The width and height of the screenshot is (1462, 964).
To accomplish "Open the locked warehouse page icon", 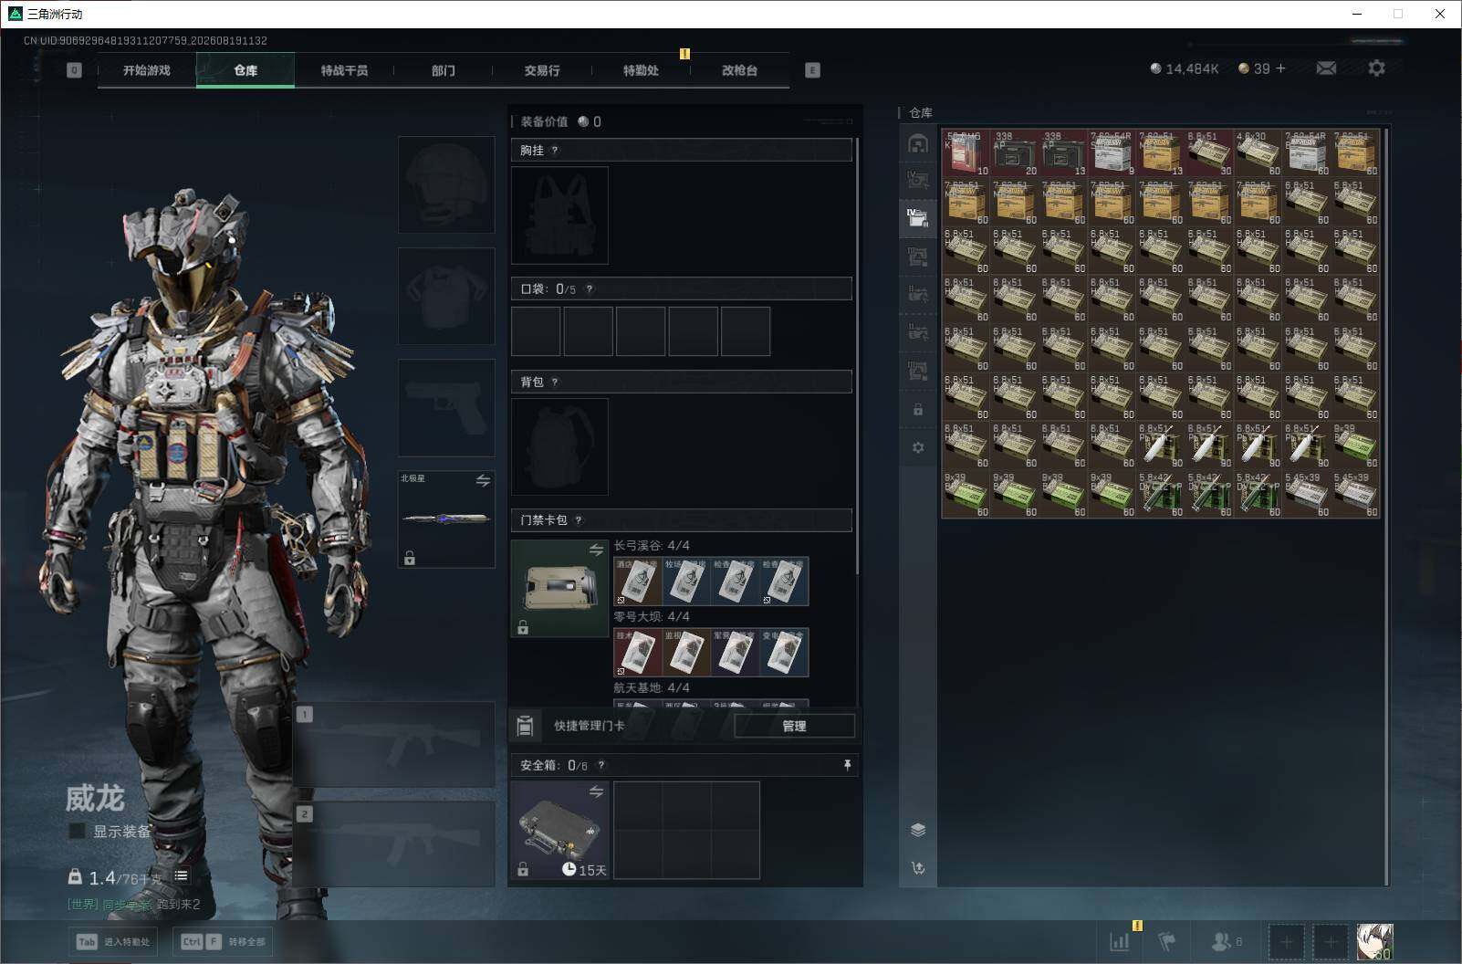I will tap(918, 410).
